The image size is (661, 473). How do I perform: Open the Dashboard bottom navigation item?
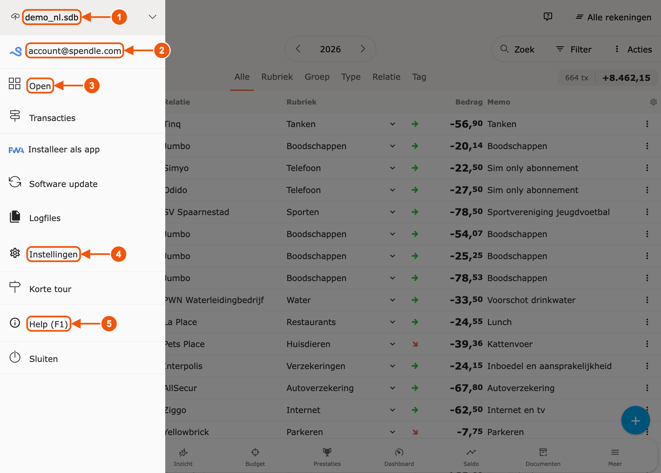(x=399, y=457)
